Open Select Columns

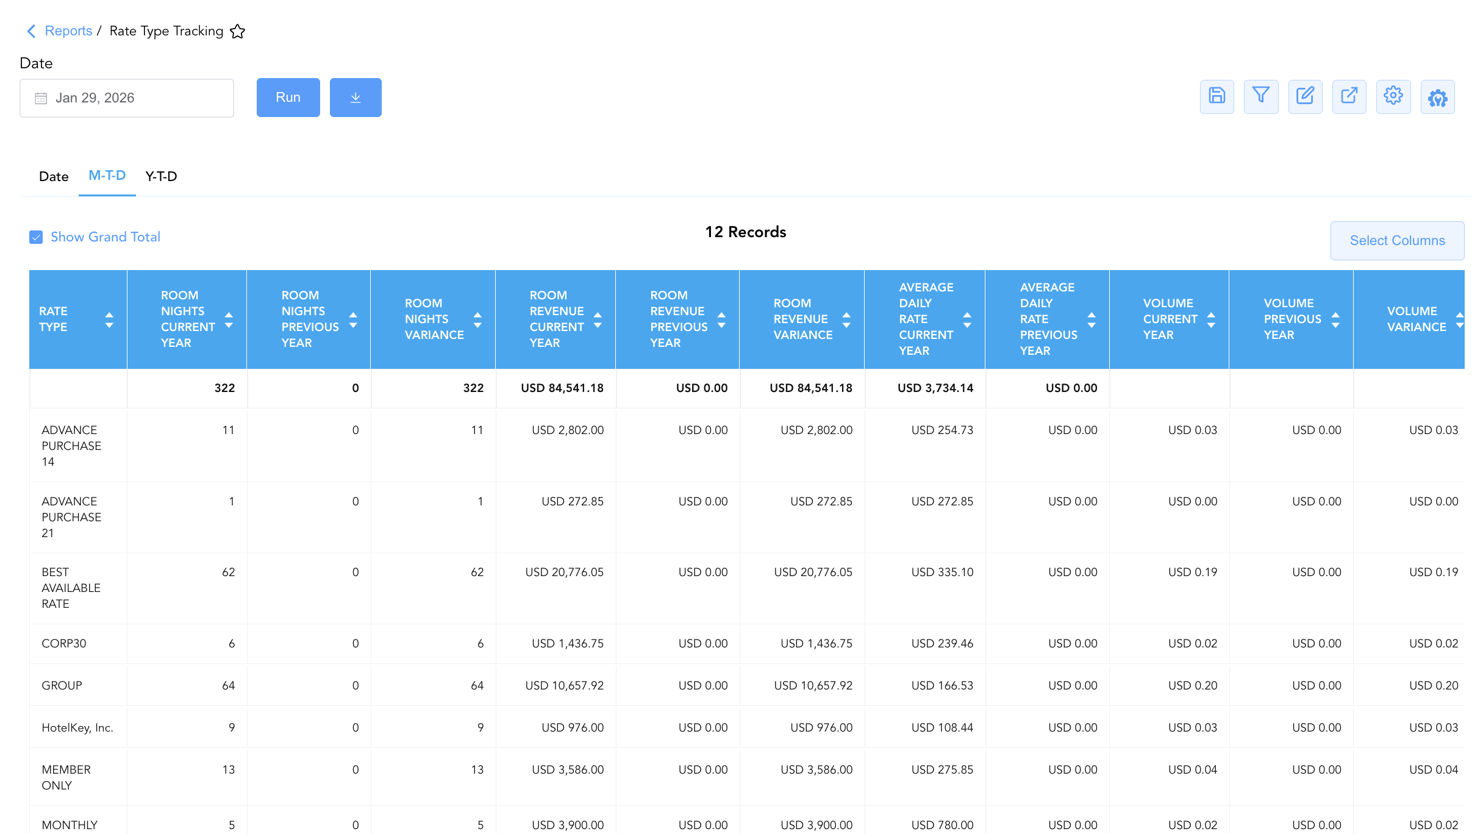1398,241
